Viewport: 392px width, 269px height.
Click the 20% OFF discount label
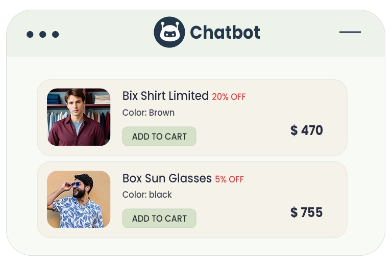[x=229, y=97]
